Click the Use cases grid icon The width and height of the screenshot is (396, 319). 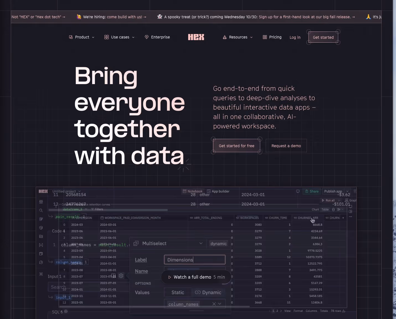pos(107,37)
